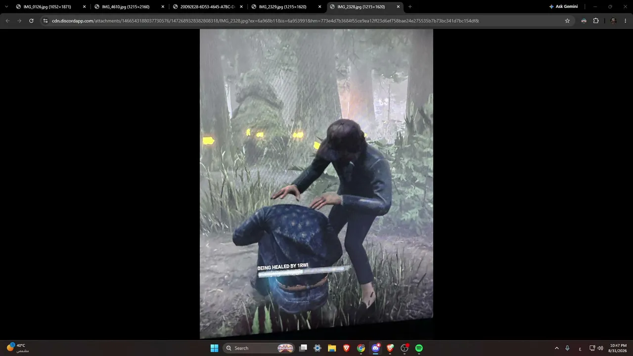Open the Chrome profile avatar

(x=613, y=21)
